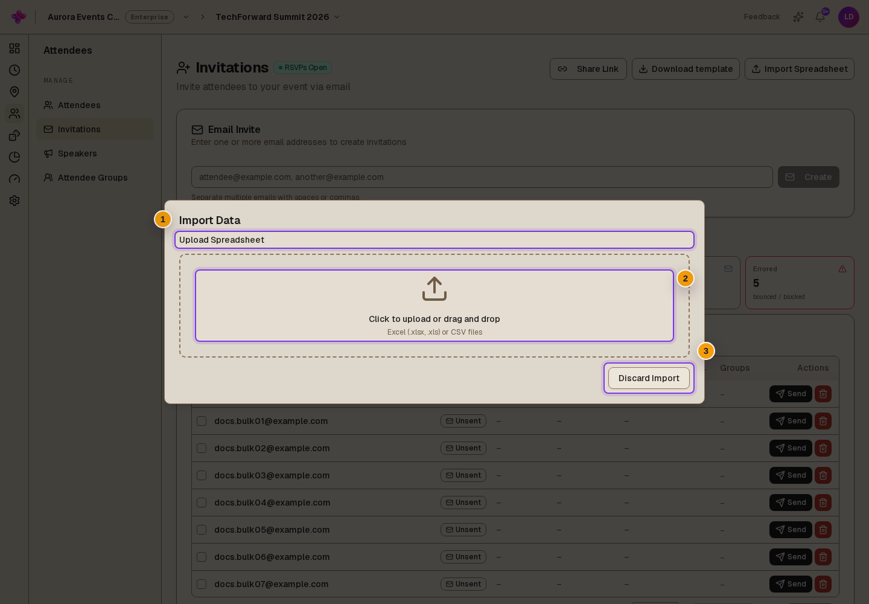Open the settings gear icon in sidebar

[14, 201]
